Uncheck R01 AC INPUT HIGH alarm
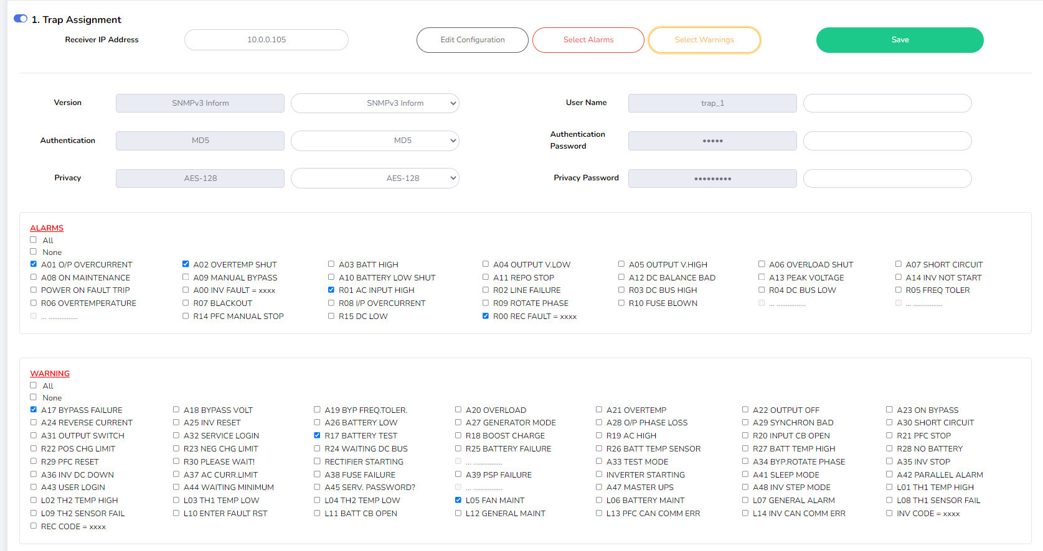Image resolution: width=1043 pixels, height=551 pixels. pos(331,289)
